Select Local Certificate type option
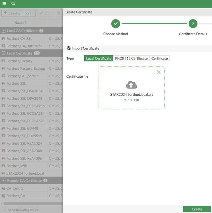The width and height of the screenshot is (212, 213). point(99,58)
